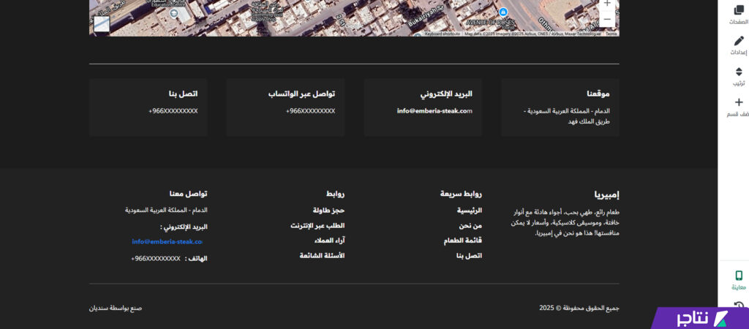Select روابط سريعة footer heading
749x329 pixels.
point(461,194)
